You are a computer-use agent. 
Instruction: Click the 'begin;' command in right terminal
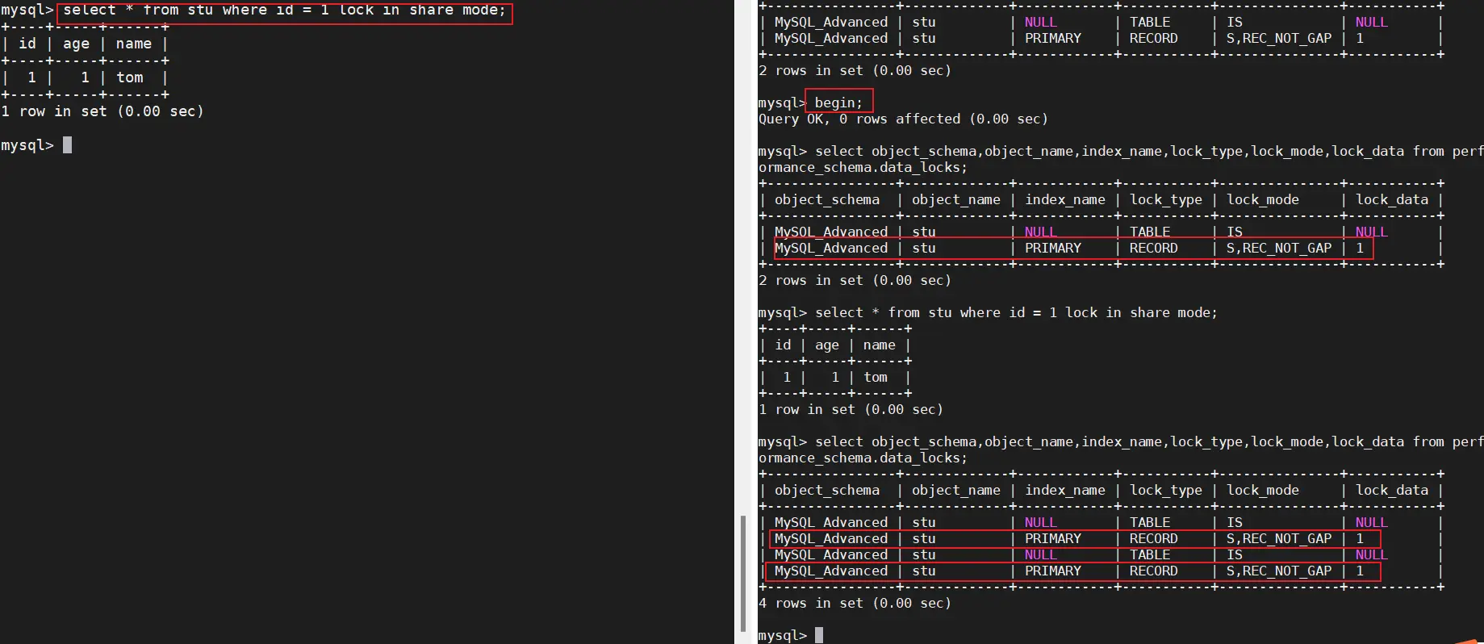click(x=838, y=102)
